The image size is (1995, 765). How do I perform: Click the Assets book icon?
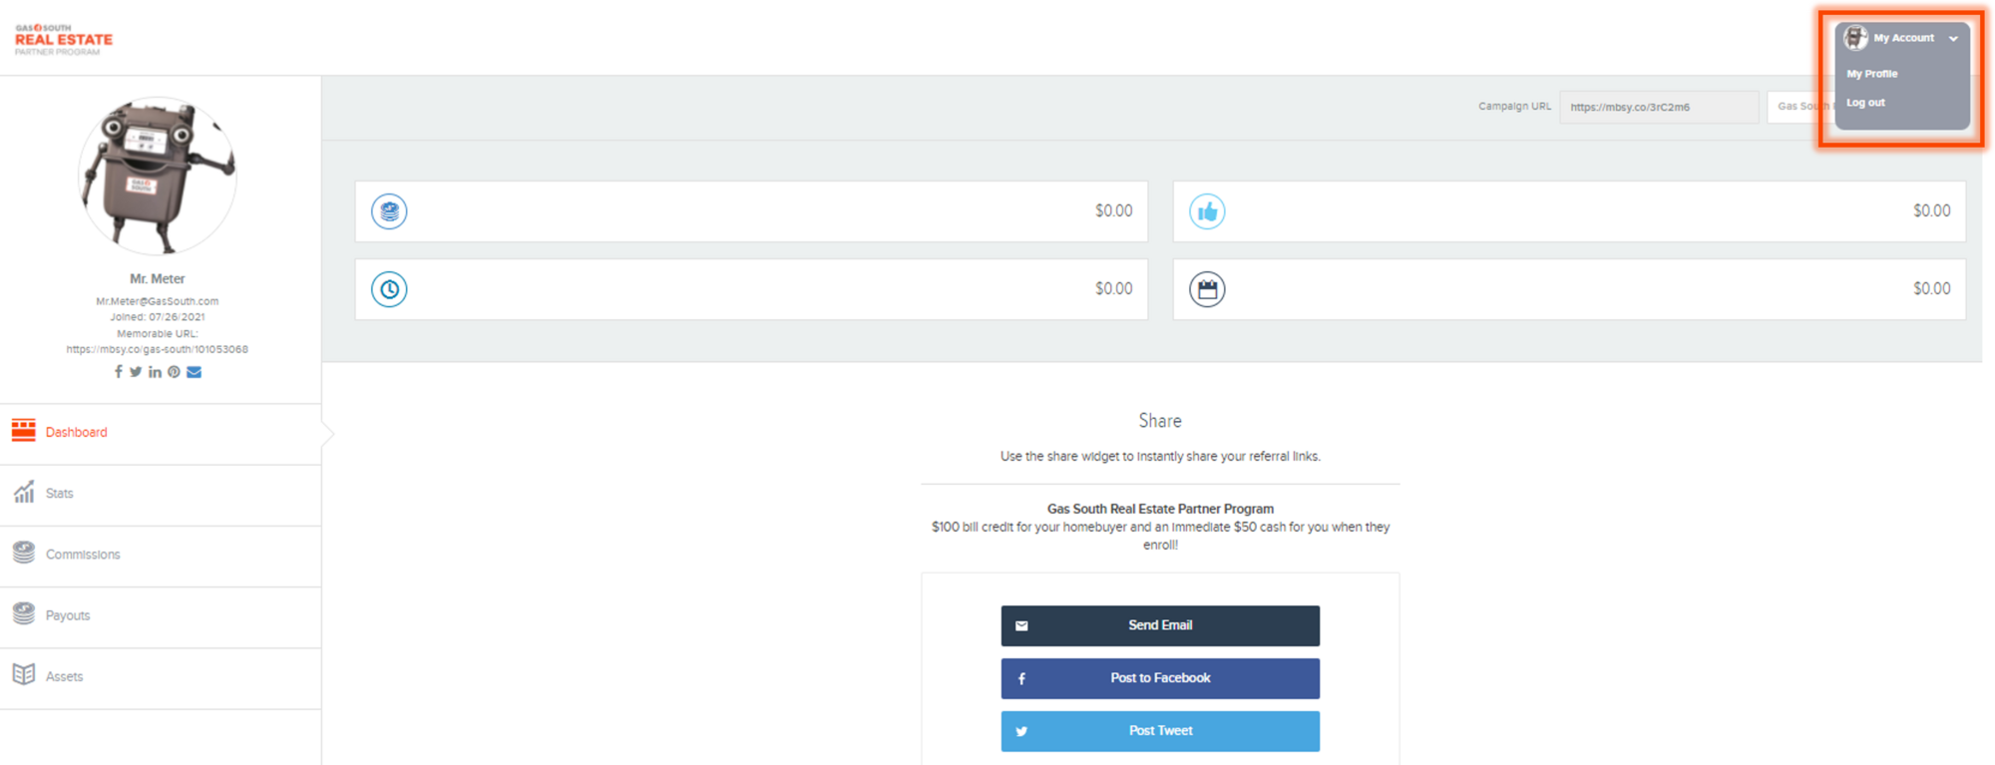pos(24,674)
